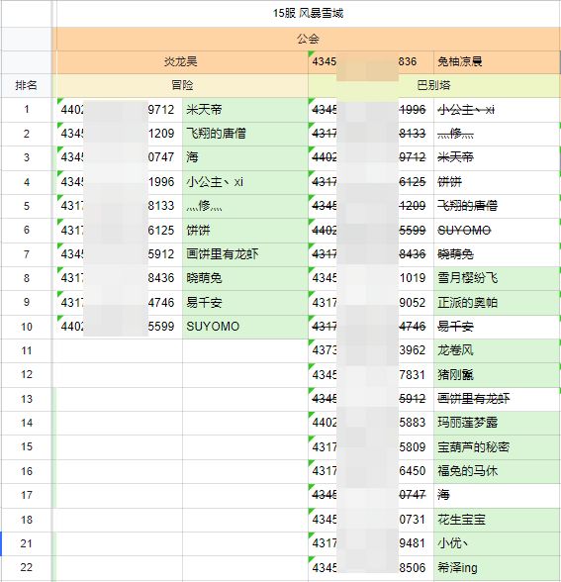The height and width of the screenshot is (582, 561).
Task: Select row header number 1
Action: pyautogui.click(x=27, y=110)
